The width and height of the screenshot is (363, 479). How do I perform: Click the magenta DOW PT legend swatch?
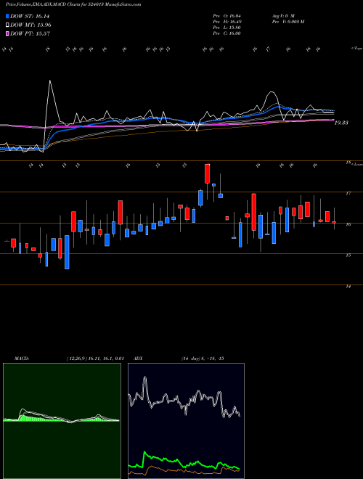tap(7, 33)
